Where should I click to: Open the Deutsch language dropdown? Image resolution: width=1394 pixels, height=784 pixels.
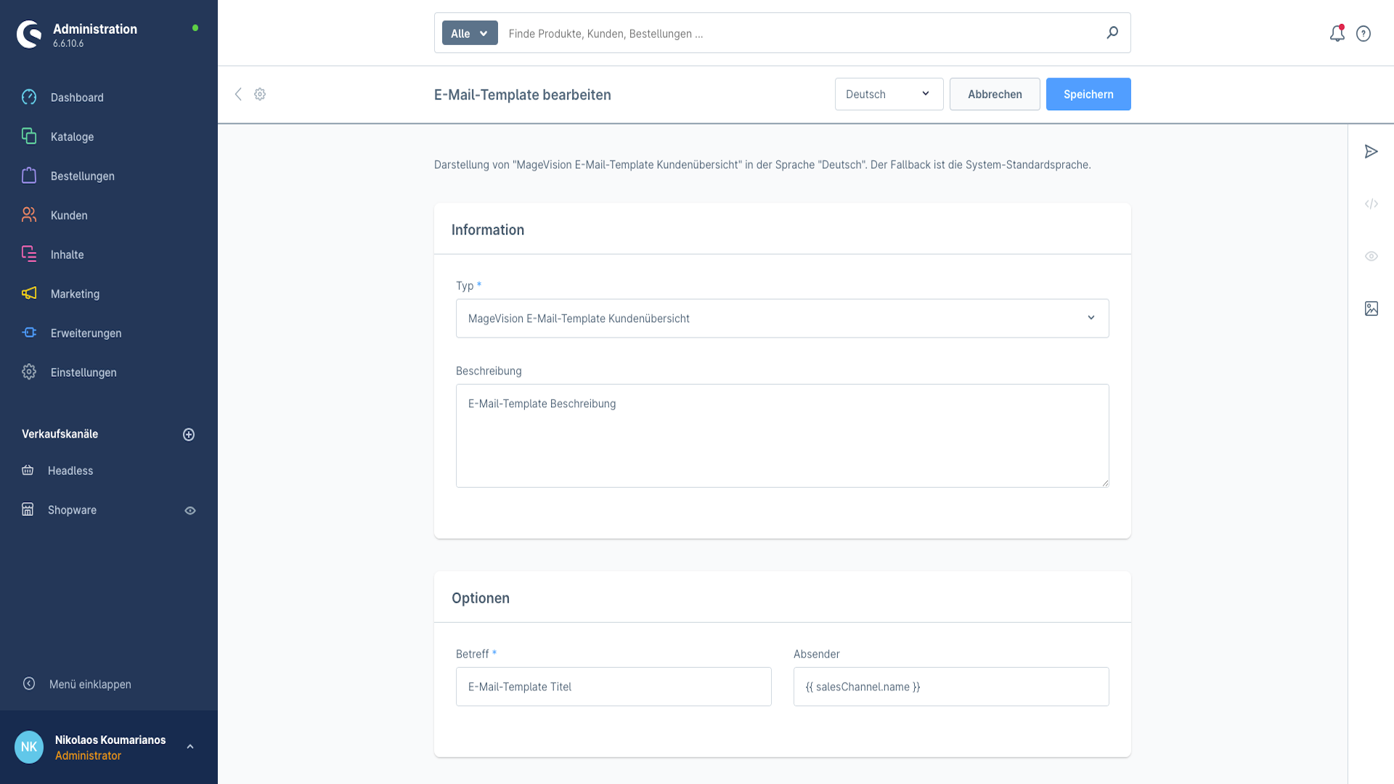(x=889, y=94)
